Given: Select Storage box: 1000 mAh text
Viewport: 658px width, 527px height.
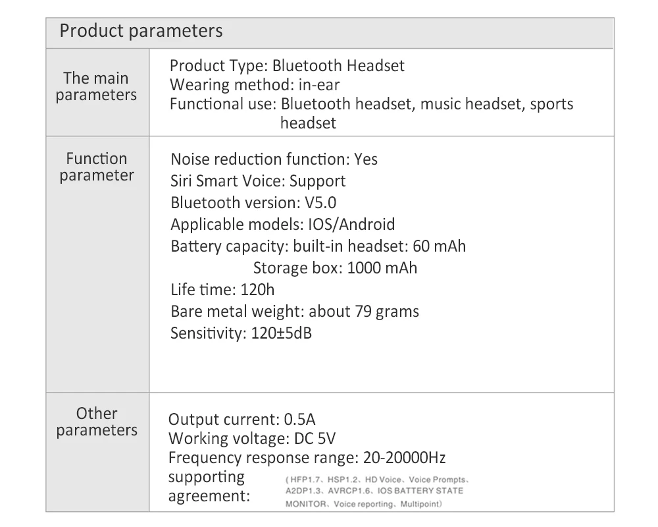Looking at the screenshot, I should coord(336,268).
